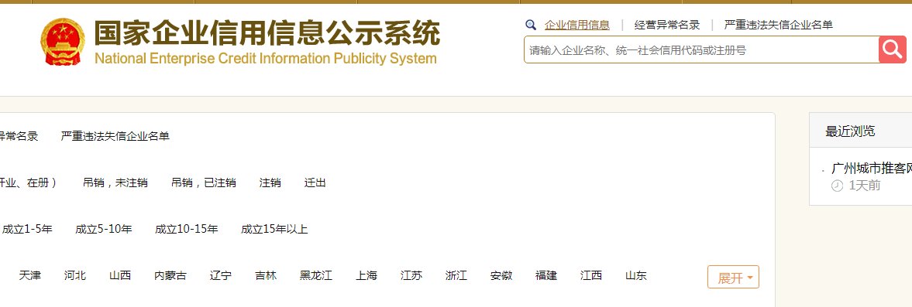Focus the enterprise name search input field

tap(701, 50)
